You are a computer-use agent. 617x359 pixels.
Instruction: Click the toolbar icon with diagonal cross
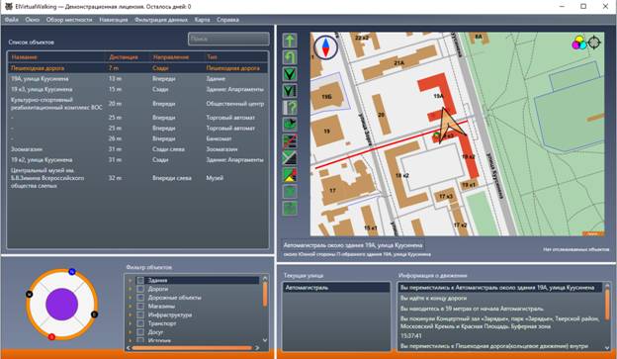coord(290,158)
